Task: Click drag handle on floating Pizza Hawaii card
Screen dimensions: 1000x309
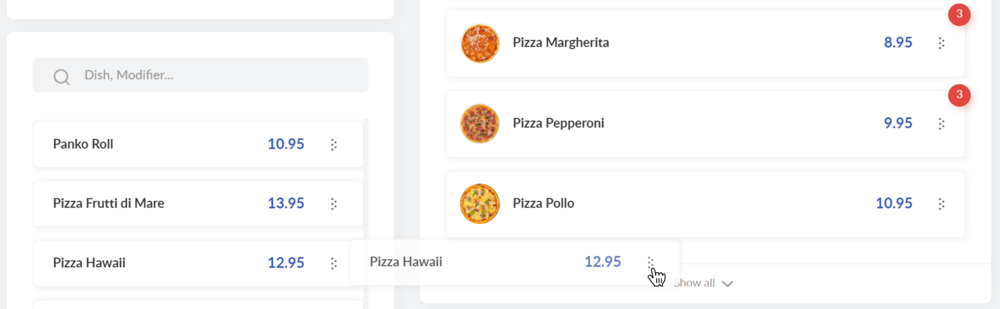Action: (651, 262)
